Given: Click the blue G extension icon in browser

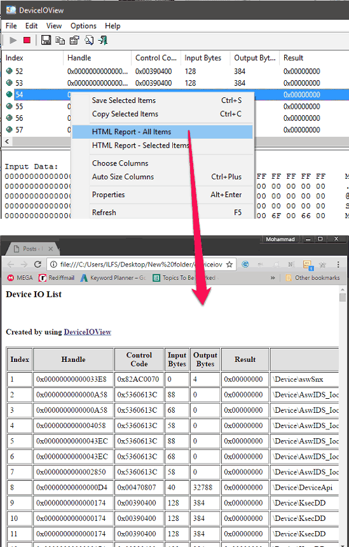Looking at the screenshot, I should click(245, 265).
